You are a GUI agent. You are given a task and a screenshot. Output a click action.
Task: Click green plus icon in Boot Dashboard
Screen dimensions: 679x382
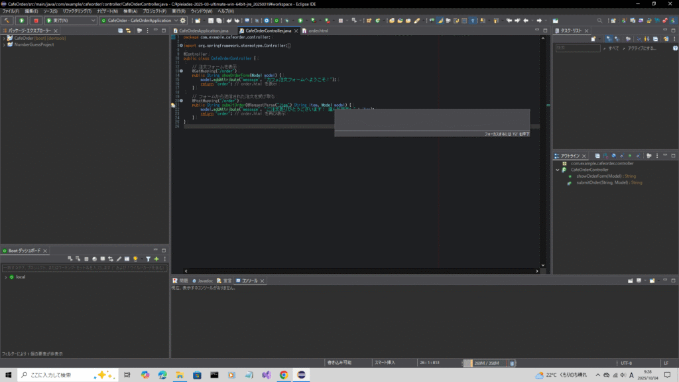pyautogui.click(x=156, y=258)
